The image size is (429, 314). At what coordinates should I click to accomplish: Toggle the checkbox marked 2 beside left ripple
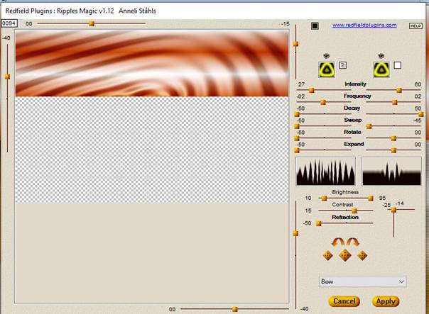click(343, 65)
